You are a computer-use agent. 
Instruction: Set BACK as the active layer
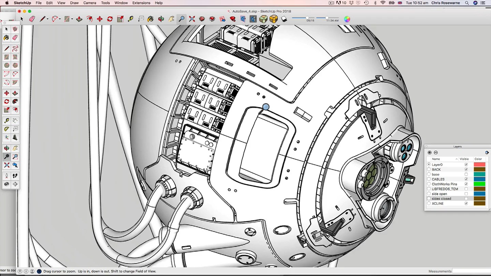click(x=429, y=169)
